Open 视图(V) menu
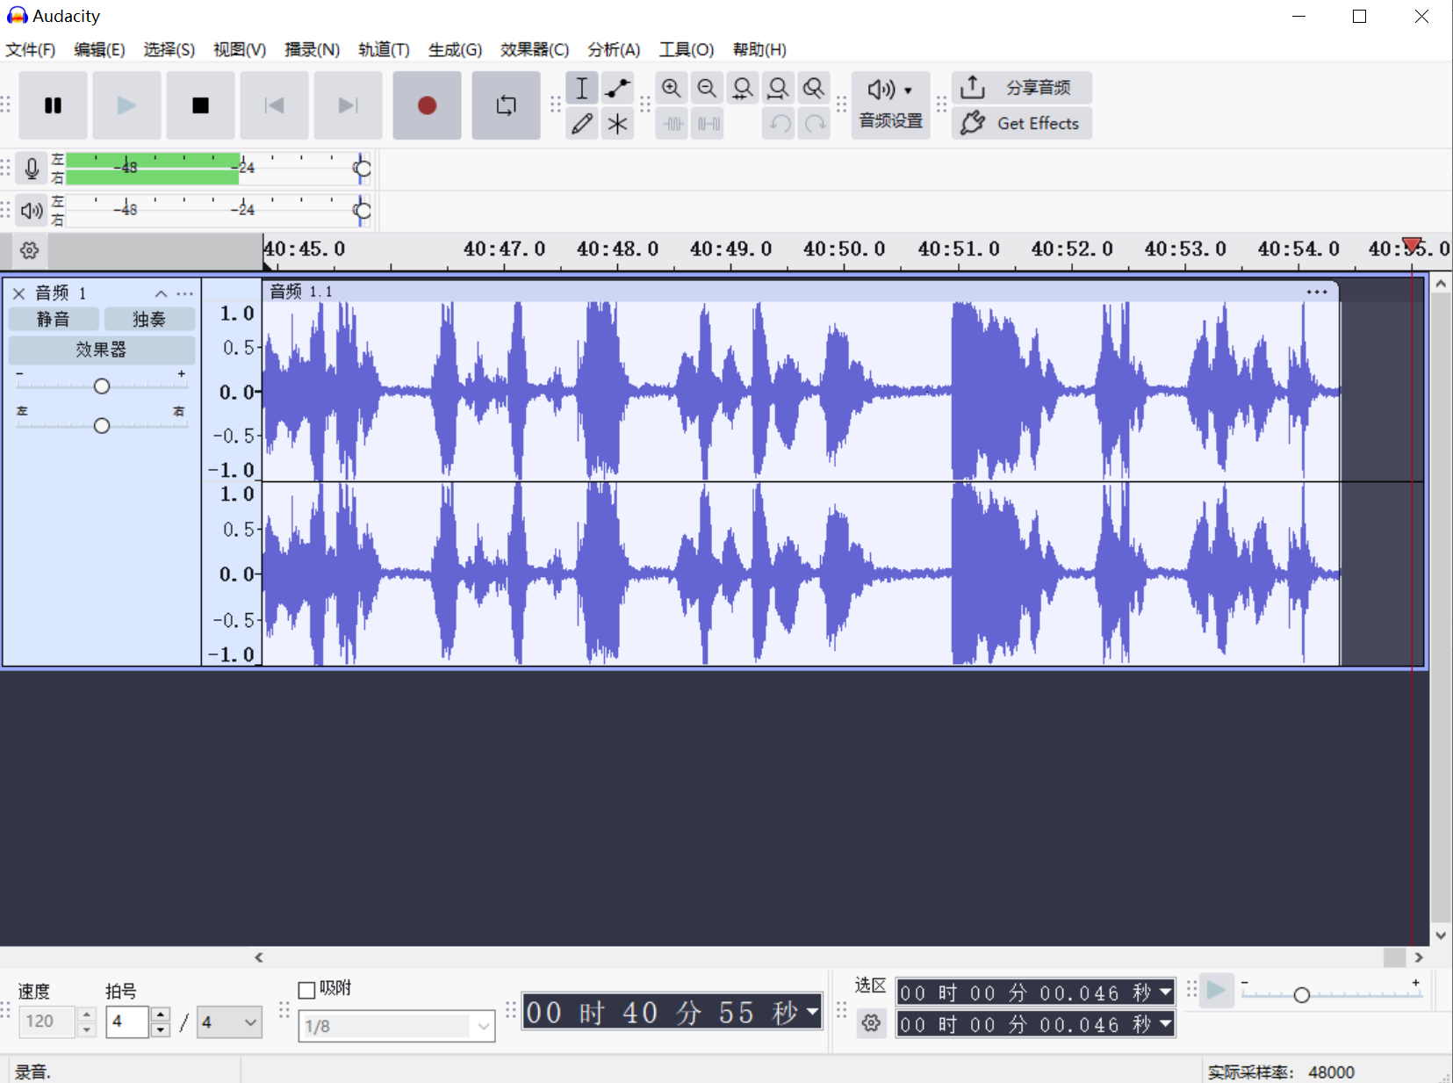This screenshot has width=1453, height=1083. coord(240,49)
